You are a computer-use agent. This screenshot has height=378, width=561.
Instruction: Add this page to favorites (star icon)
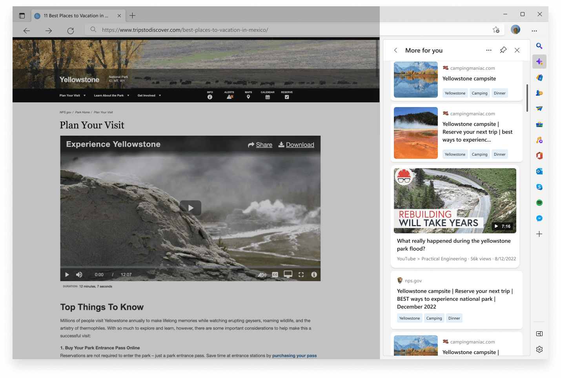496,30
